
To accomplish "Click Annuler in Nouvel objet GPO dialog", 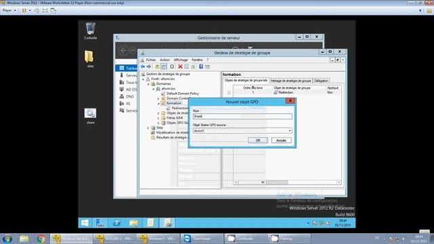I will [x=281, y=140].
